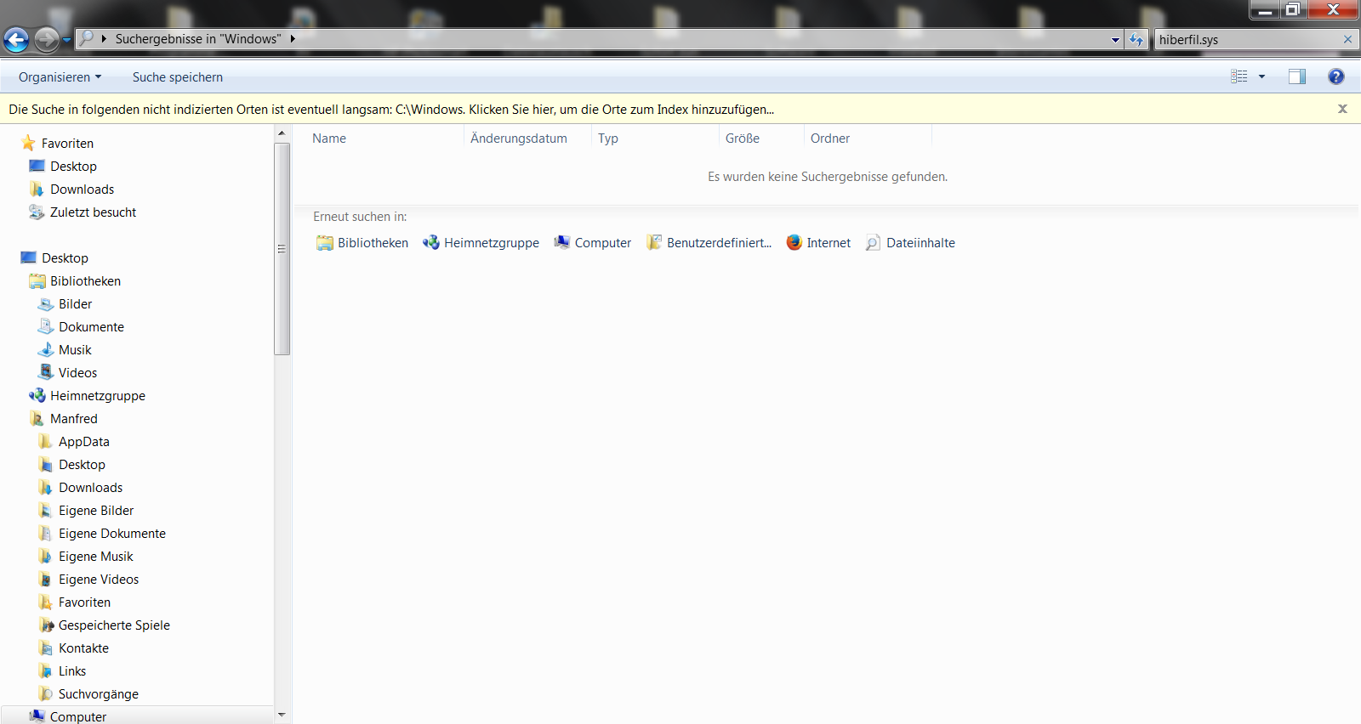Open Bibliotheken in the tree
Viewport: 1361px width, 724px height.
(76, 281)
